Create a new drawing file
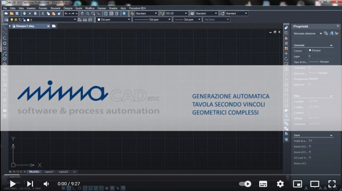Viewport: 342px width, 191px height. tap(6, 14)
